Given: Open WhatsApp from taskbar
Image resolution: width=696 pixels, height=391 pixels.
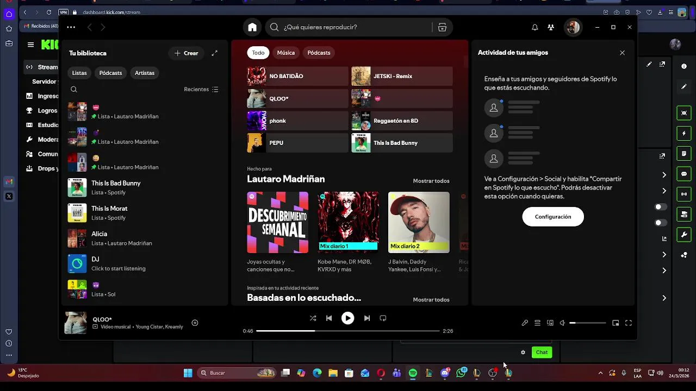Looking at the screenshot, I should [461, 373].
